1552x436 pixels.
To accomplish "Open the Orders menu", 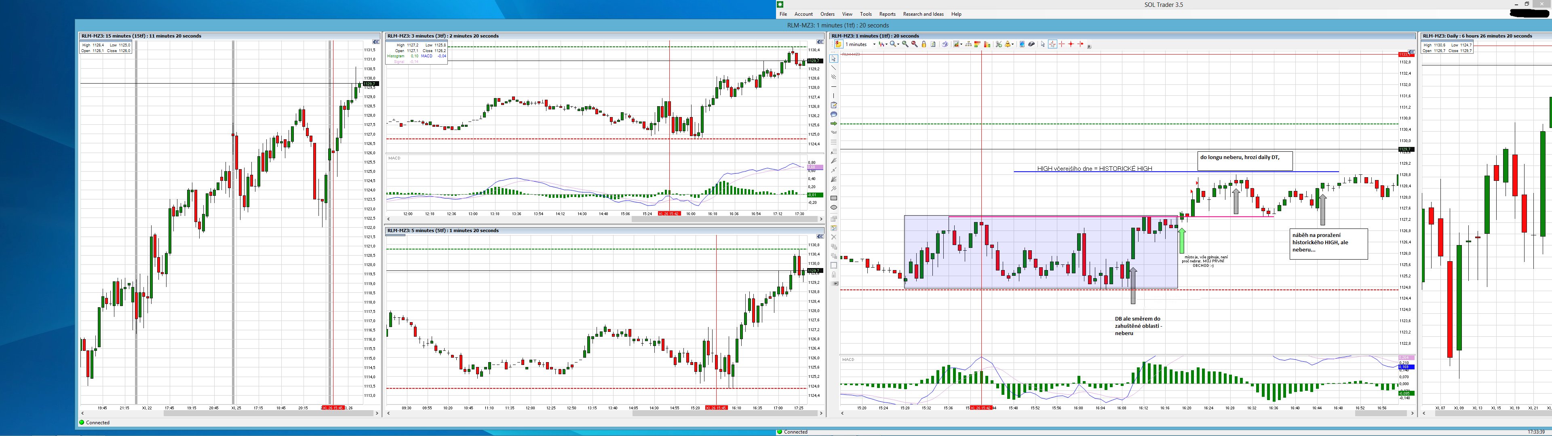I will tap(827, 14).
